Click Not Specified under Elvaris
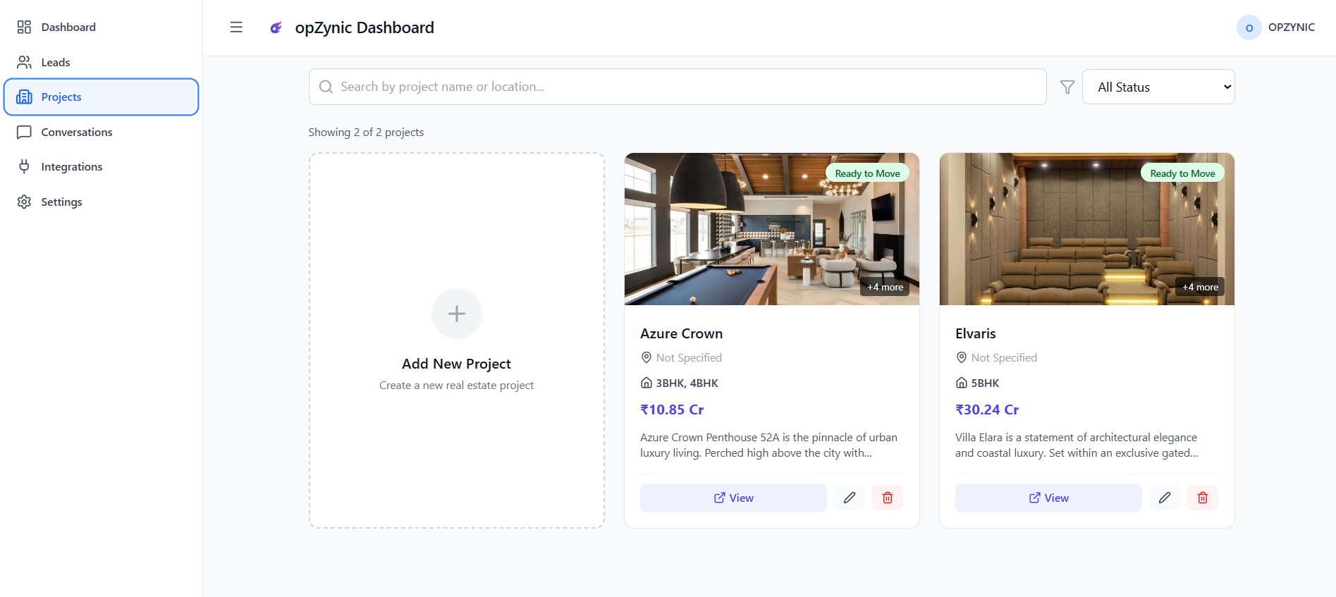The width and height of the screenshot is (1336, 597). click(x=1004, y=357)
